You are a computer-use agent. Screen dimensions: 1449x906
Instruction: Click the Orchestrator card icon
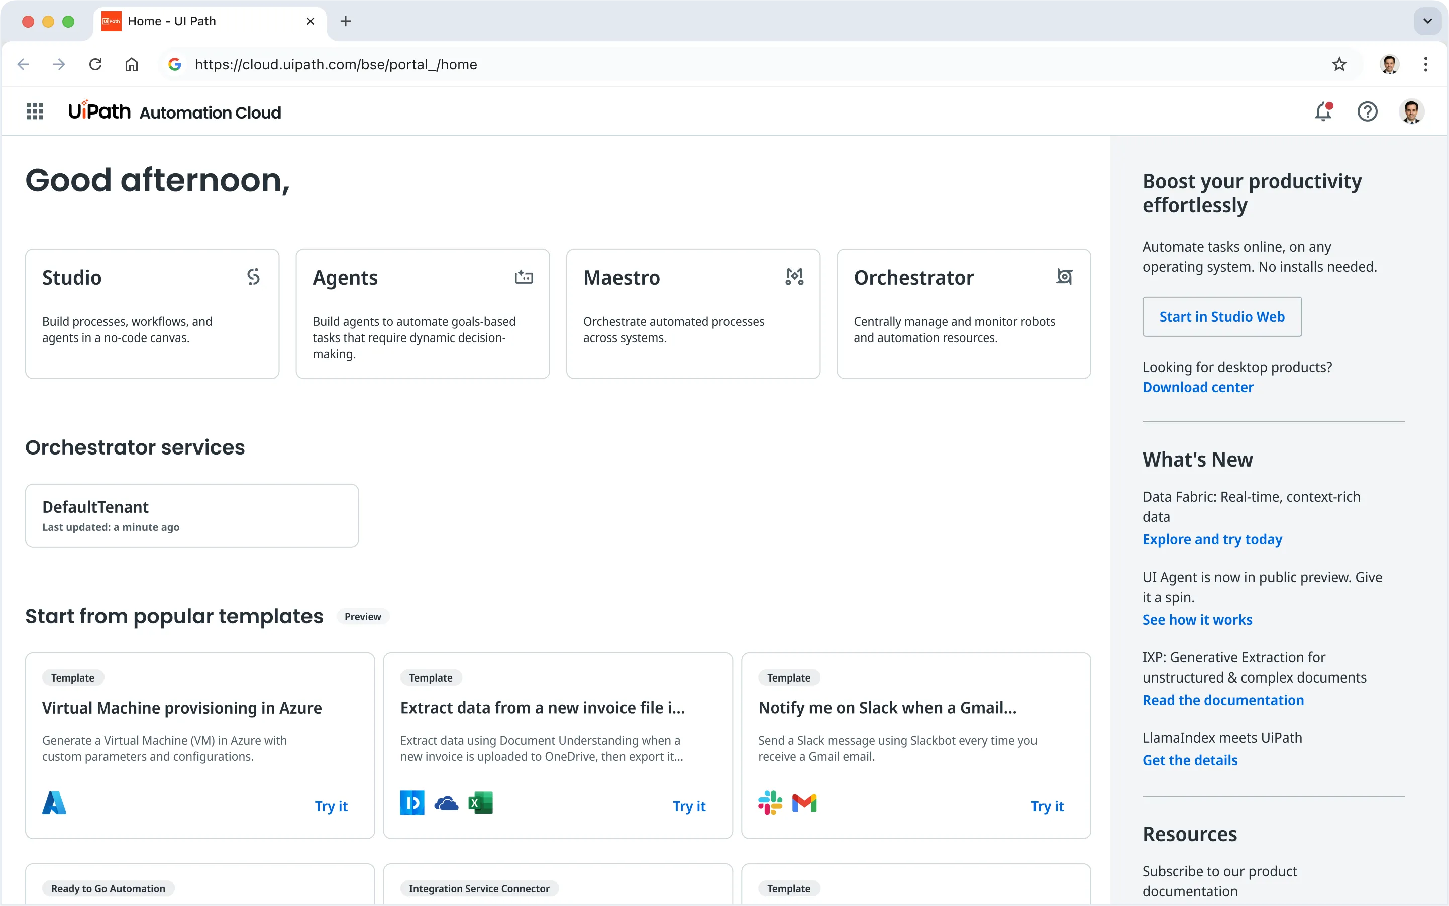pos(1065,277)
